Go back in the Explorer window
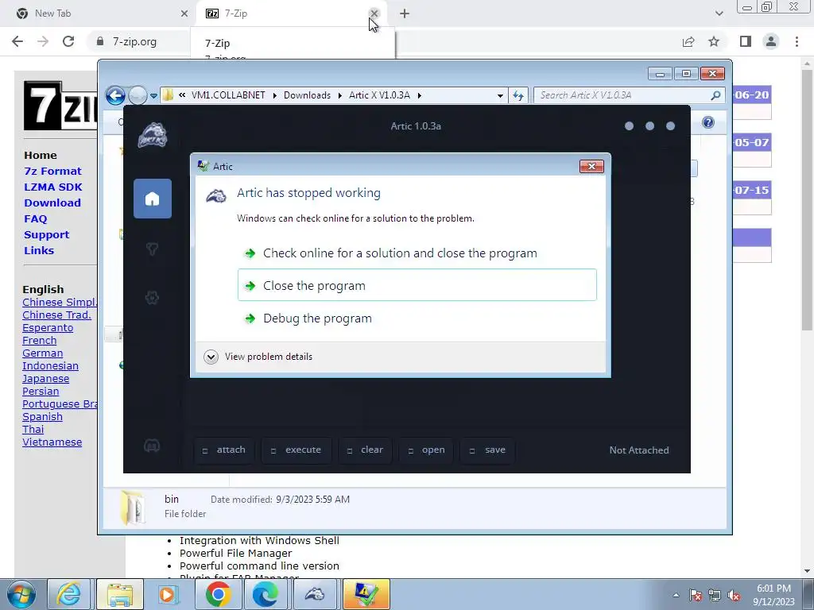This screenshot has width=814, height=610. click(115, 95)
